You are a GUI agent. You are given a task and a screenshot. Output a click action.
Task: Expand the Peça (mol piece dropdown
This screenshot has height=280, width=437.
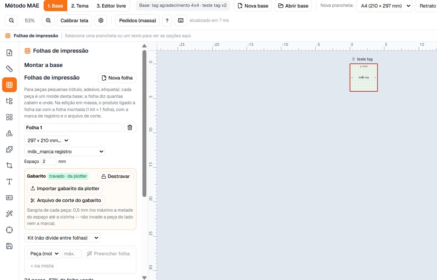click(x=44, y=254)
